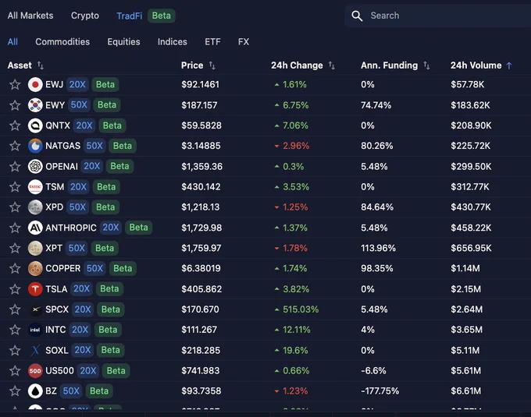Click the COPPER asset icon
The image size is (531, 417).
tap(35, 268)
